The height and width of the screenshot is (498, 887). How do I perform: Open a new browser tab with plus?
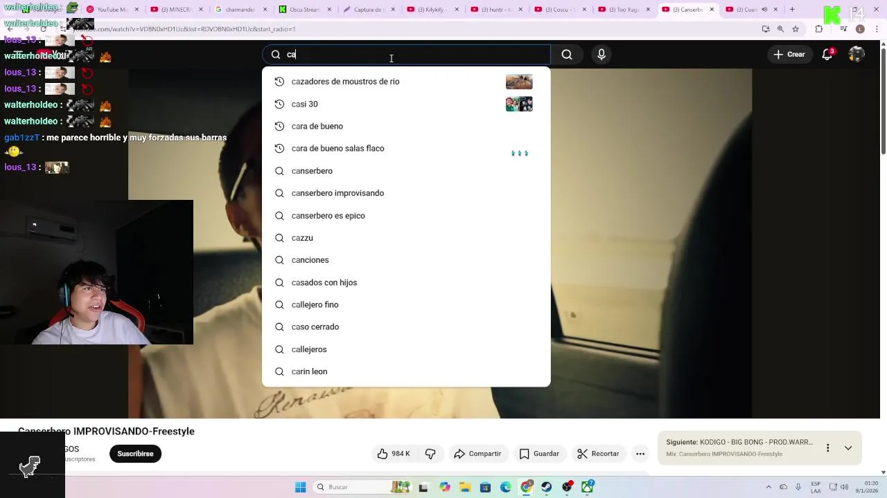click(792, 10)
